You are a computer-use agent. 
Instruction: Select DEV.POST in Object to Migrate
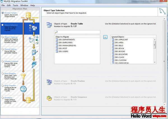63,48
